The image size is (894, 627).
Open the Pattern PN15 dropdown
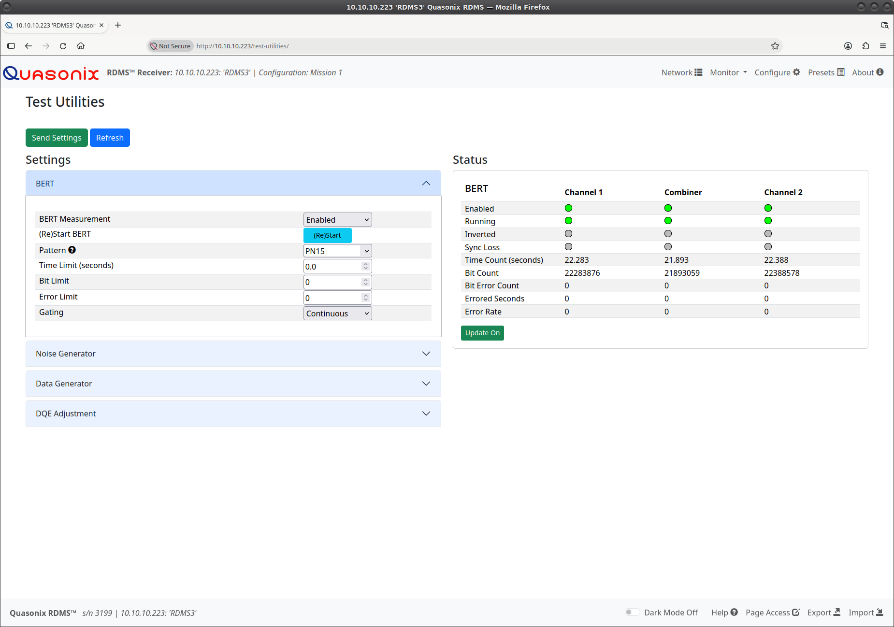(338, 251)
